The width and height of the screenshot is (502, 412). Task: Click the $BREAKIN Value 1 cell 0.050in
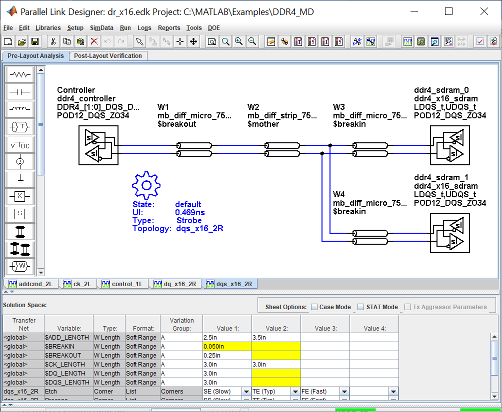pyautogui.click(x=227, y=347)
